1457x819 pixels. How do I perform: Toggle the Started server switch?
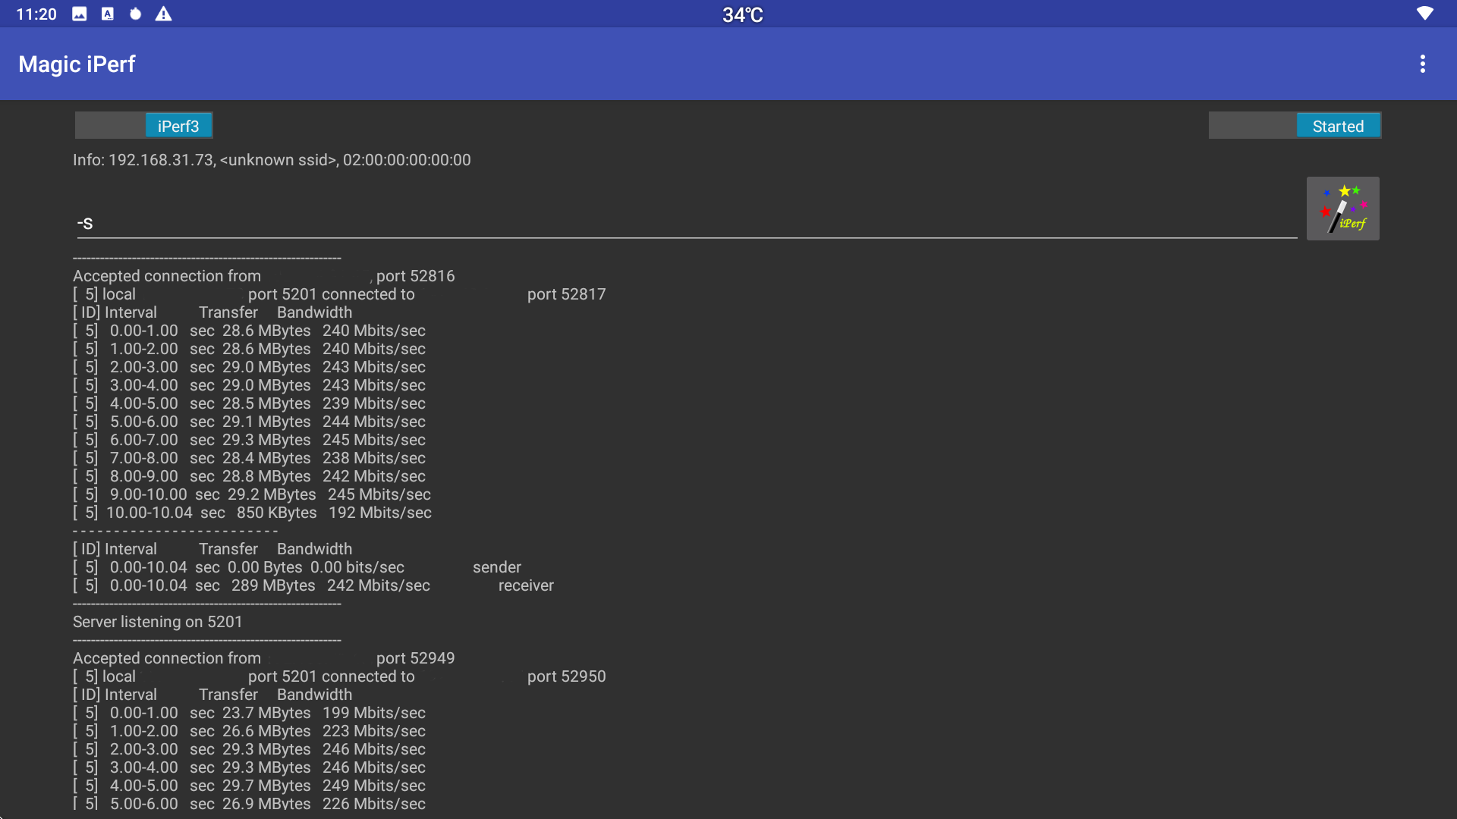coord(1295,126)
